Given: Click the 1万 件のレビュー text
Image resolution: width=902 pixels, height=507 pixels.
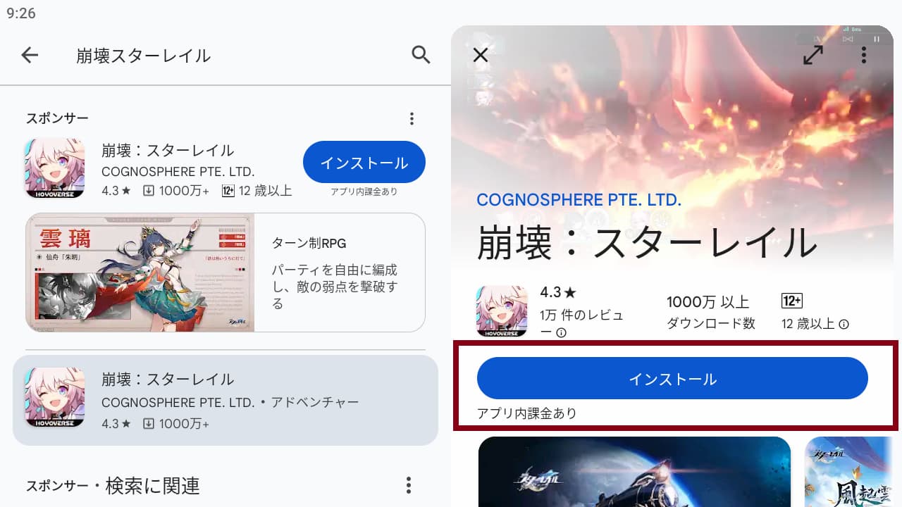Looking at the screenshot, I should click(582, 323).
